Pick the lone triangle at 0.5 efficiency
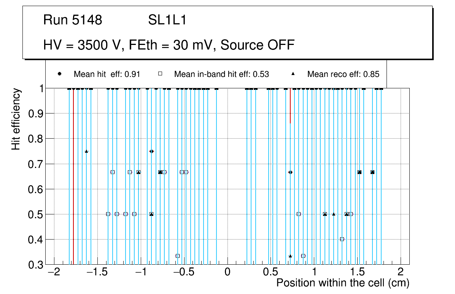455x294 pixels. pos(334,214)
